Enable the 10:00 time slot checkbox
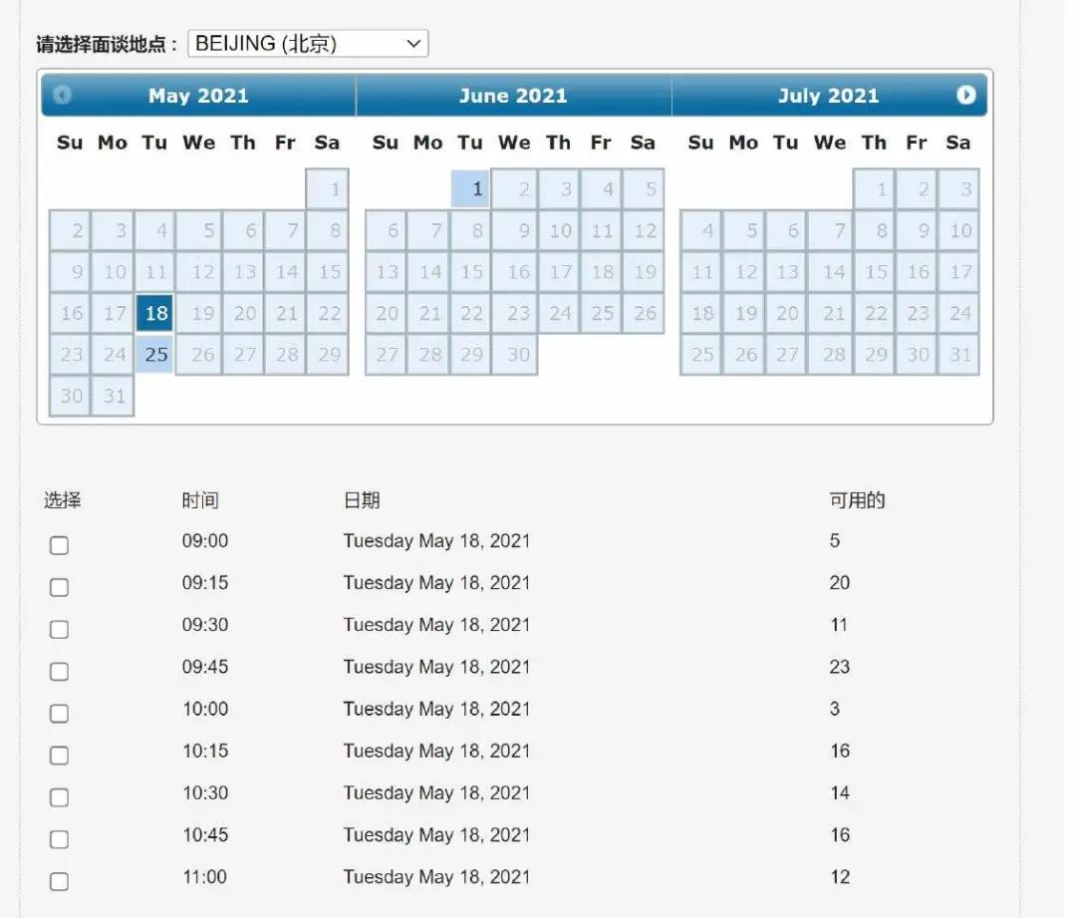This screenshot has width=1076, height=918. pos(60,713)
